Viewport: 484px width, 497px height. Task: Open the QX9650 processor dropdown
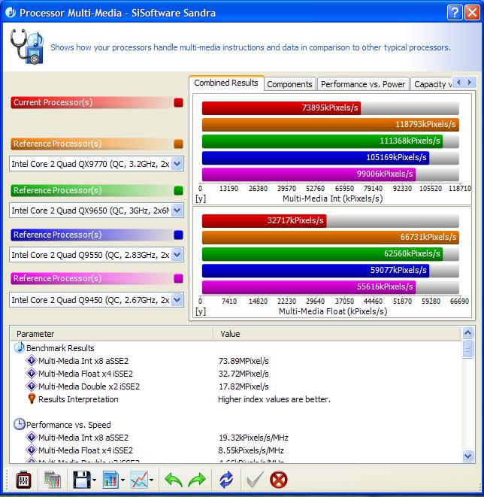[177, 211]
